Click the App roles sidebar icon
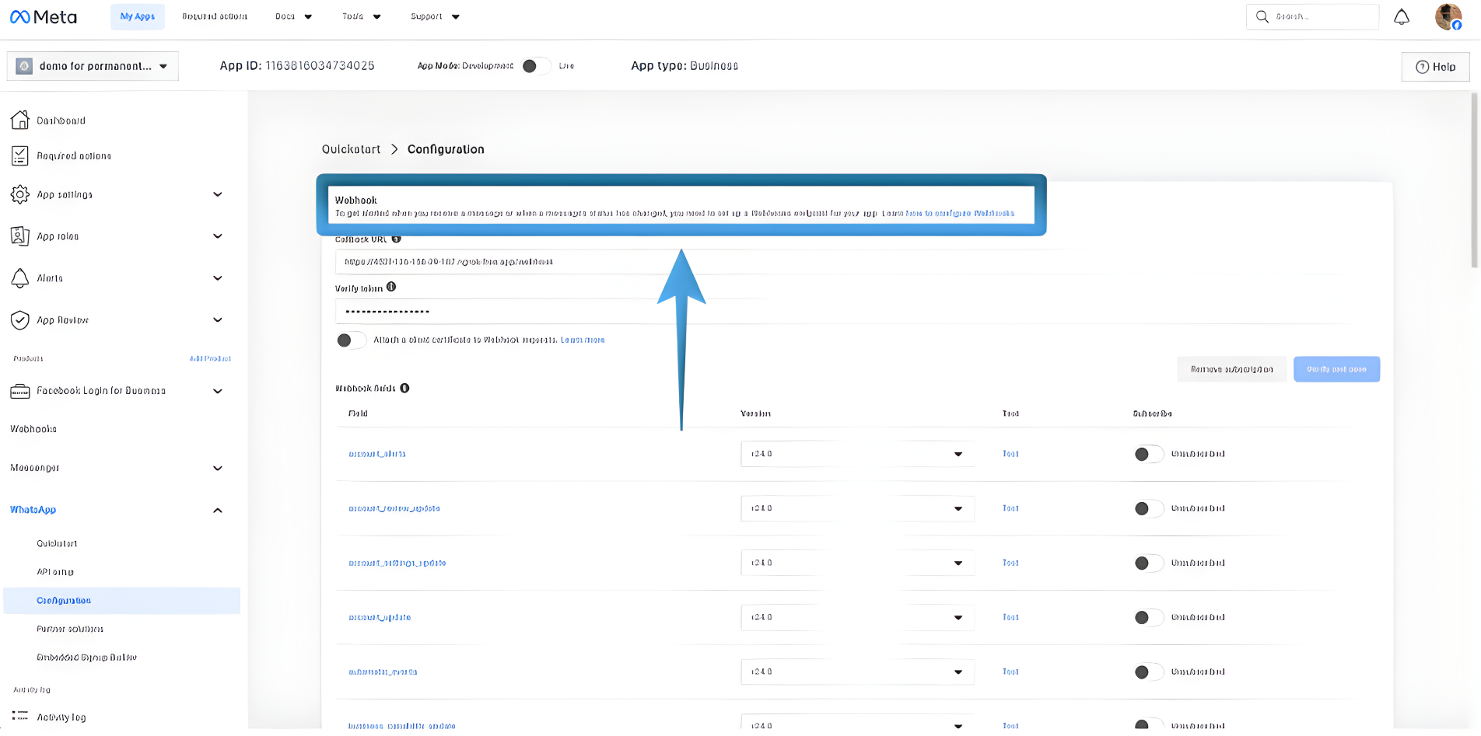The height and width of the screenshot is (736, 1481). click(x=20, y=236)
